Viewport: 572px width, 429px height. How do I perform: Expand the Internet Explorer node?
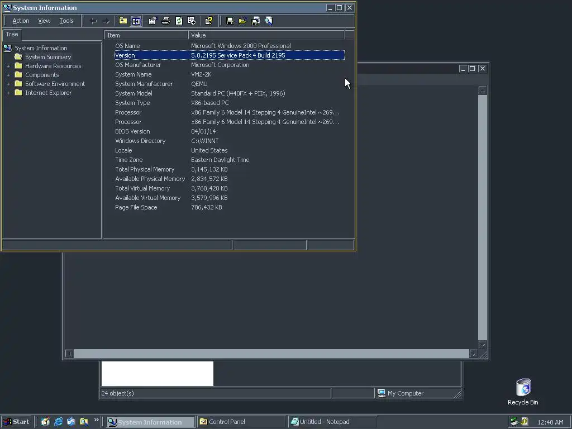coord(8,93)
